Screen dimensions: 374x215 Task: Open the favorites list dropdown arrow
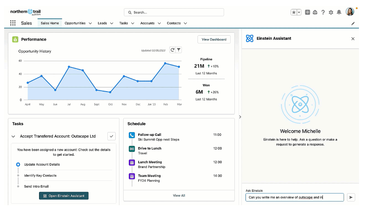coord(299,12)
